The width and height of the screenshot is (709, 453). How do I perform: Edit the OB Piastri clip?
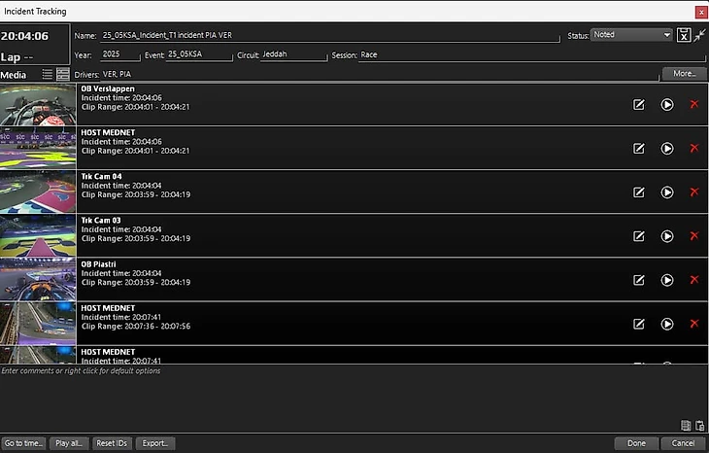point(638,280)
